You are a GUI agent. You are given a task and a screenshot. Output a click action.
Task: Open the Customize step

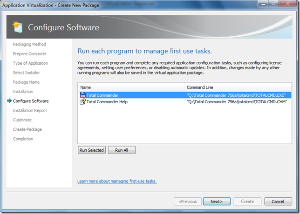[x=22, y=120]
